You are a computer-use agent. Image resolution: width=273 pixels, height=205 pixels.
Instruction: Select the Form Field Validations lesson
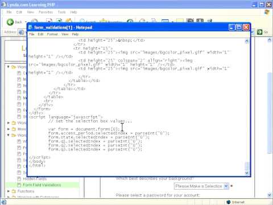point(42,185)
